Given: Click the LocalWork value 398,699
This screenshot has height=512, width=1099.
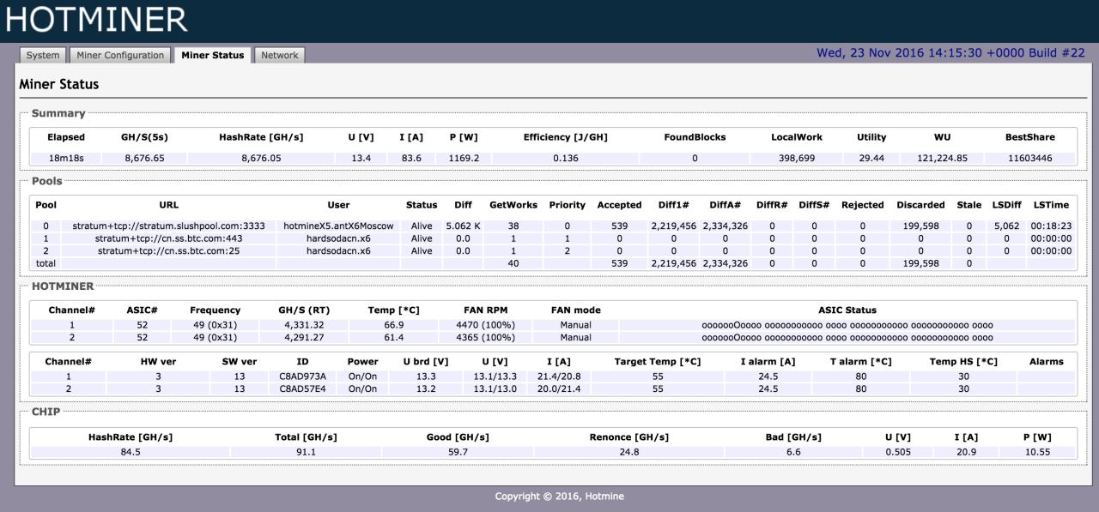Looking at the screenshot, I should (x=796, y=158).
